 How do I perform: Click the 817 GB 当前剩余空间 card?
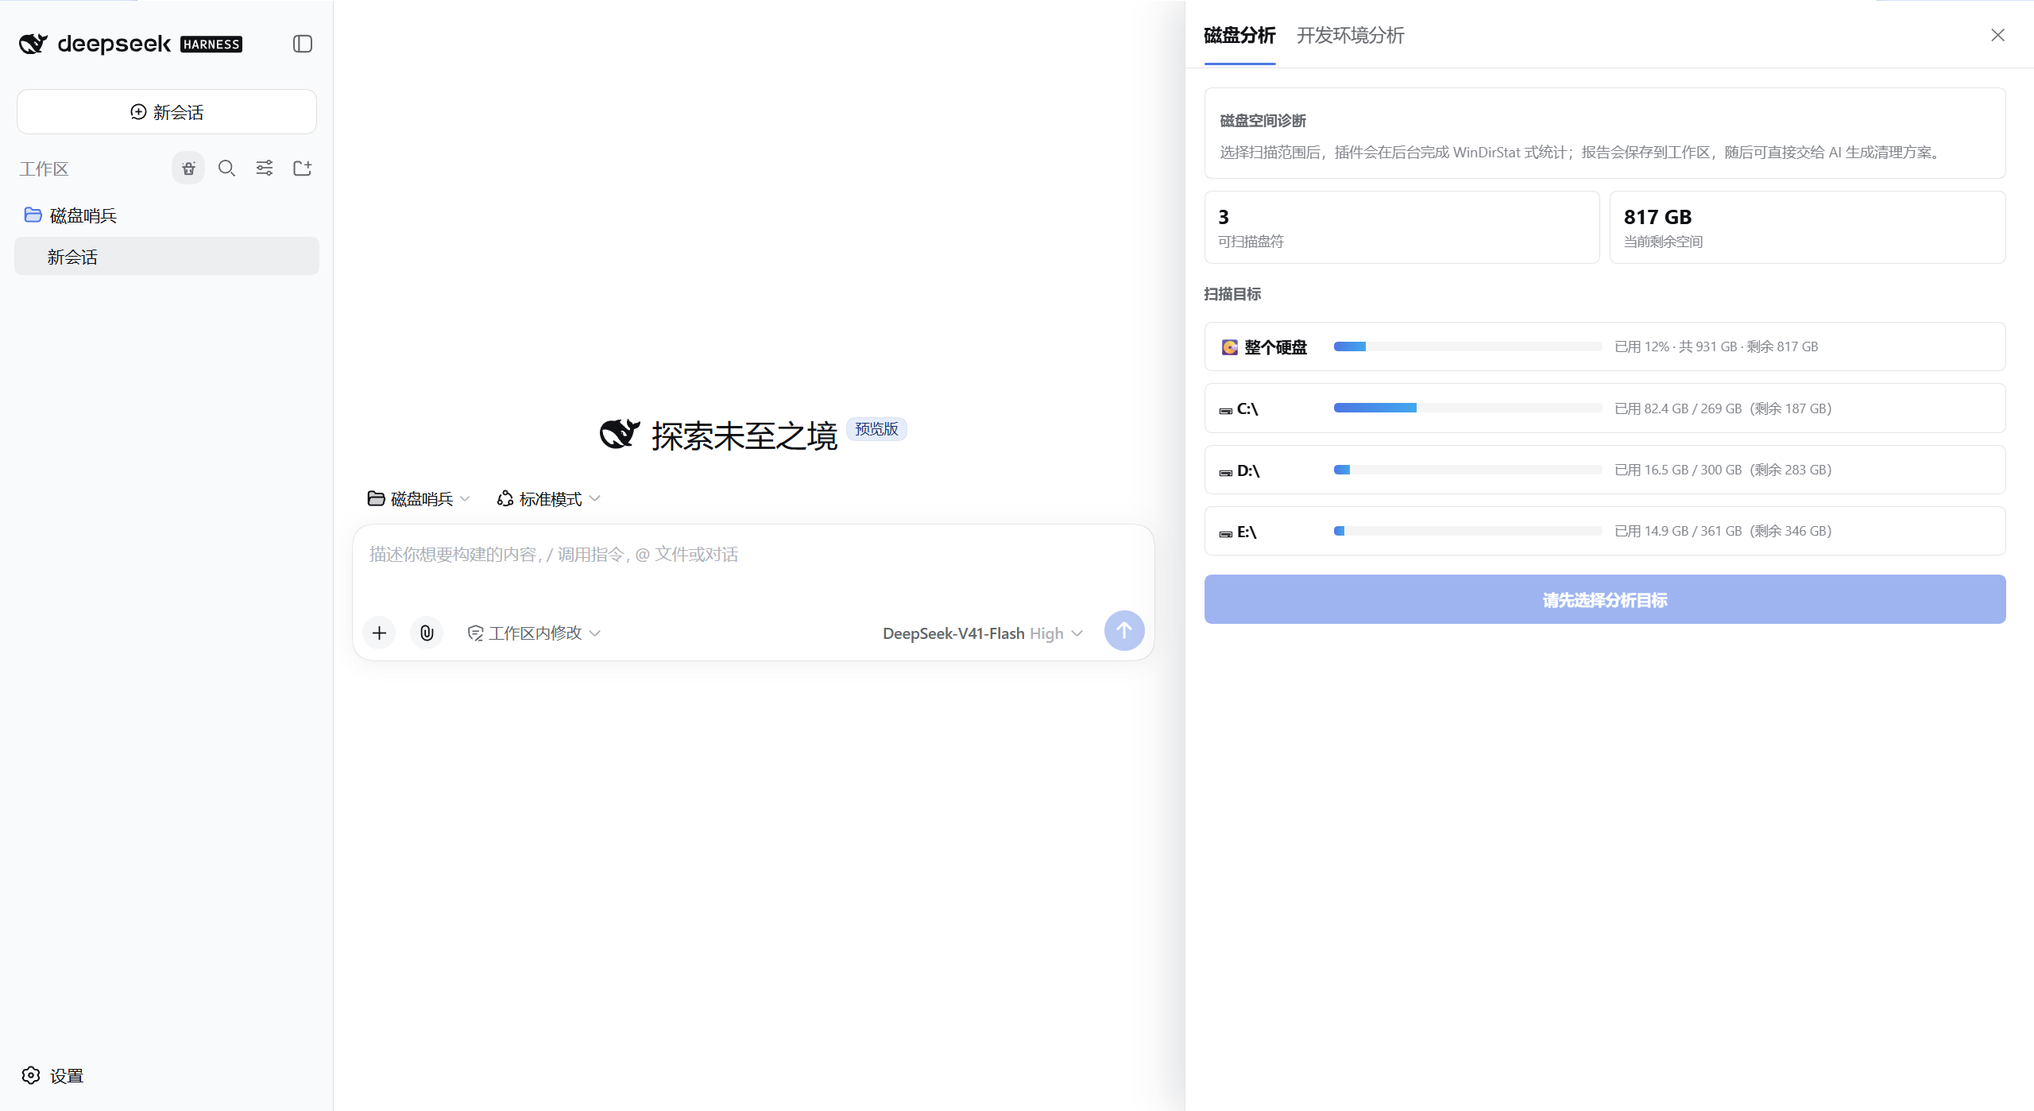1808,227
